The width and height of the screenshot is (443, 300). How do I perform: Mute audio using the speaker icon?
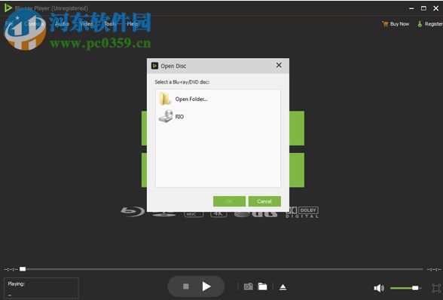click(x=378, y=288)
